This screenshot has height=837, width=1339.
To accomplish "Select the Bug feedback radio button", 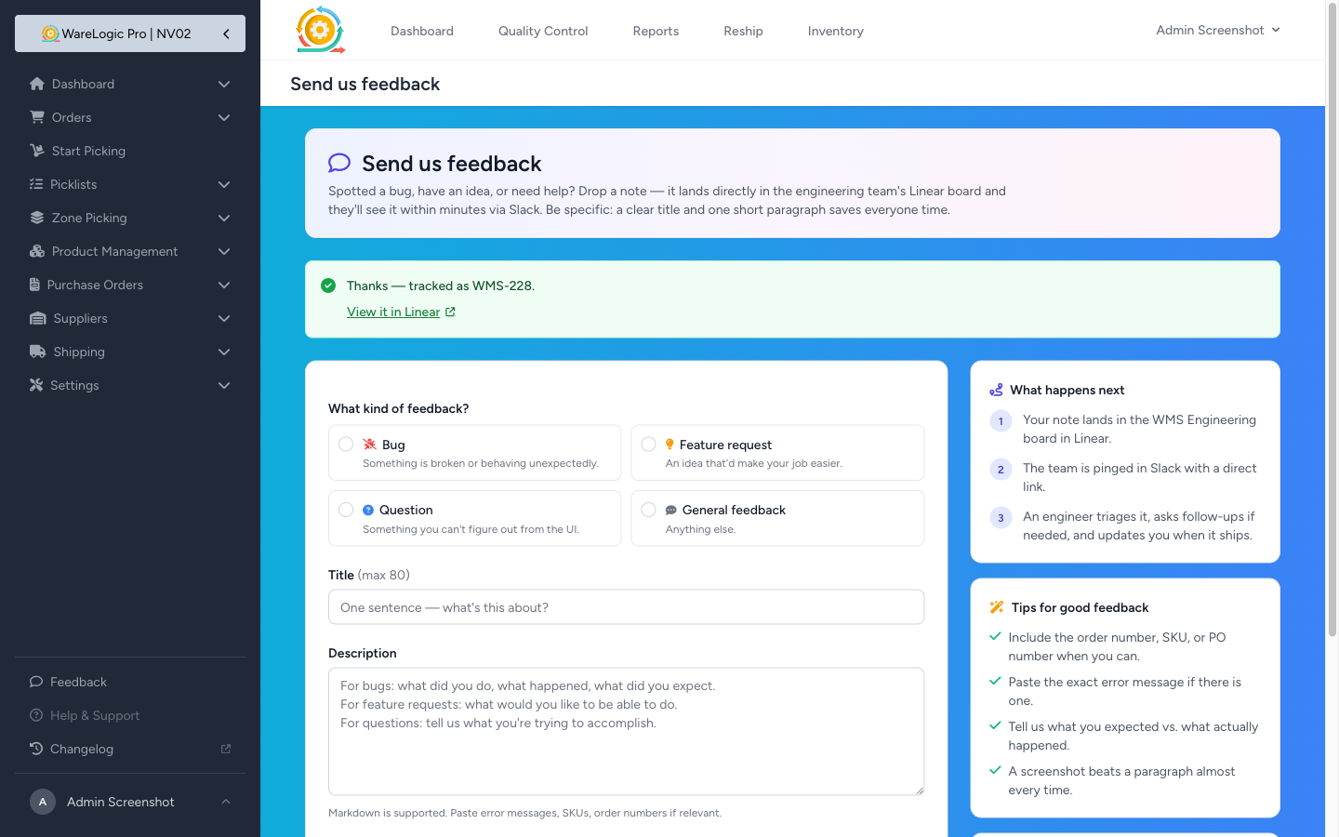I will [346, 445].
